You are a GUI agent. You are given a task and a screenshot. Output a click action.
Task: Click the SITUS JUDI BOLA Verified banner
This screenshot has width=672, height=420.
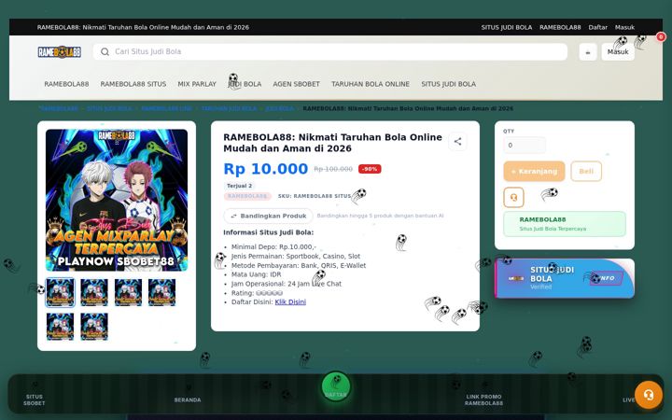pyautogui.click(x=565, y=278)
